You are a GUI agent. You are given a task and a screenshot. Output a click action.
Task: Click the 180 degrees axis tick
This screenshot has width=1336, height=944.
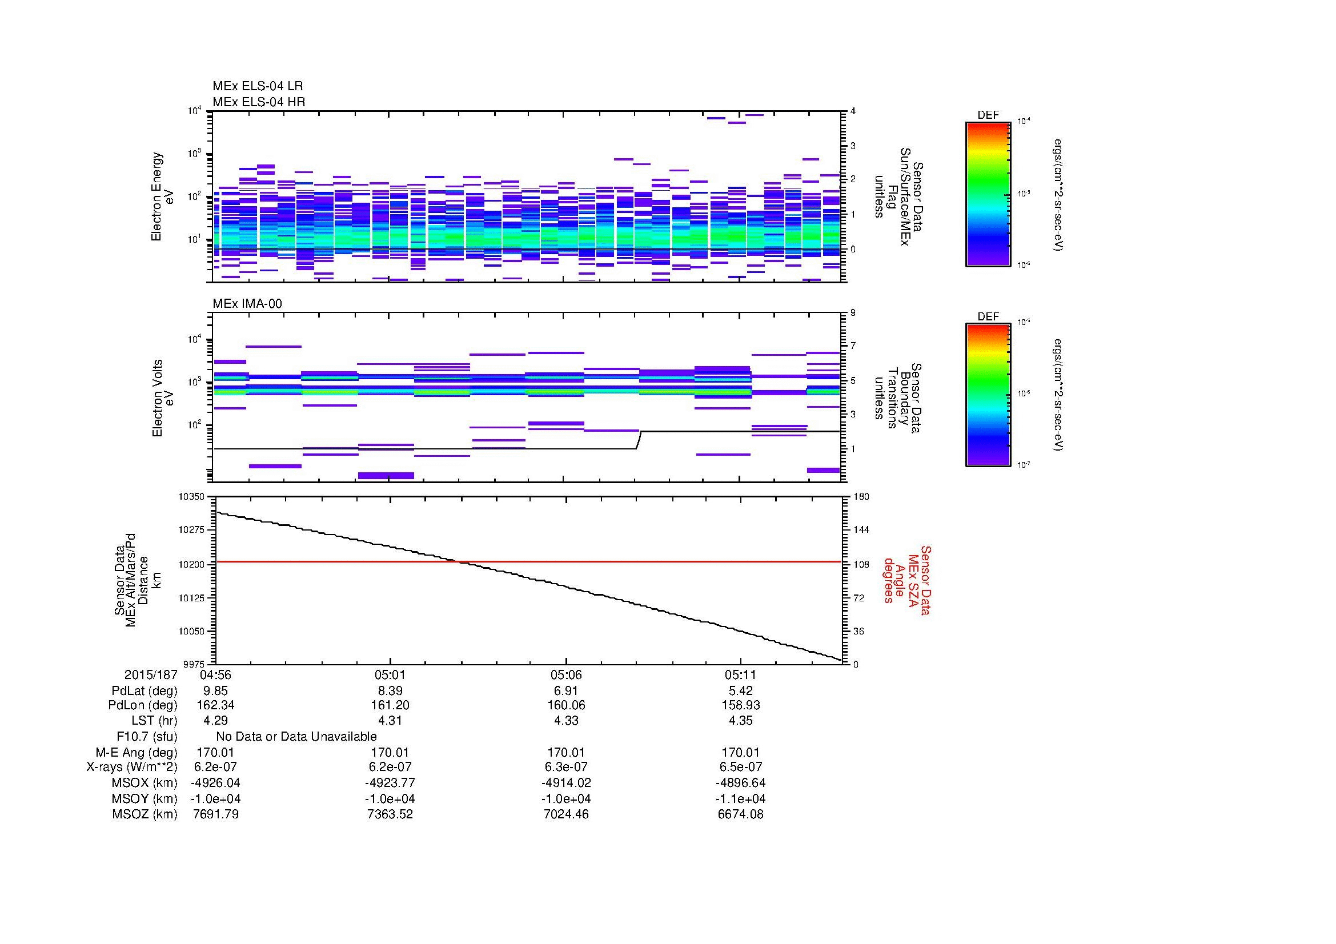(x=860, y=497)
